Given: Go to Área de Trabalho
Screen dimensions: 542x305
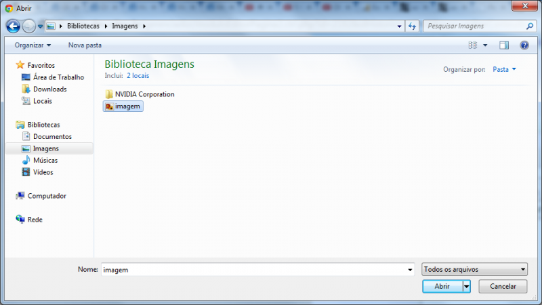Looking at the screenshot, I should point(58,77).
